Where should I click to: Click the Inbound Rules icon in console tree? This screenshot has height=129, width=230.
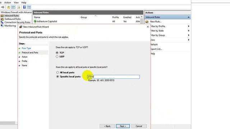(2, 16)
